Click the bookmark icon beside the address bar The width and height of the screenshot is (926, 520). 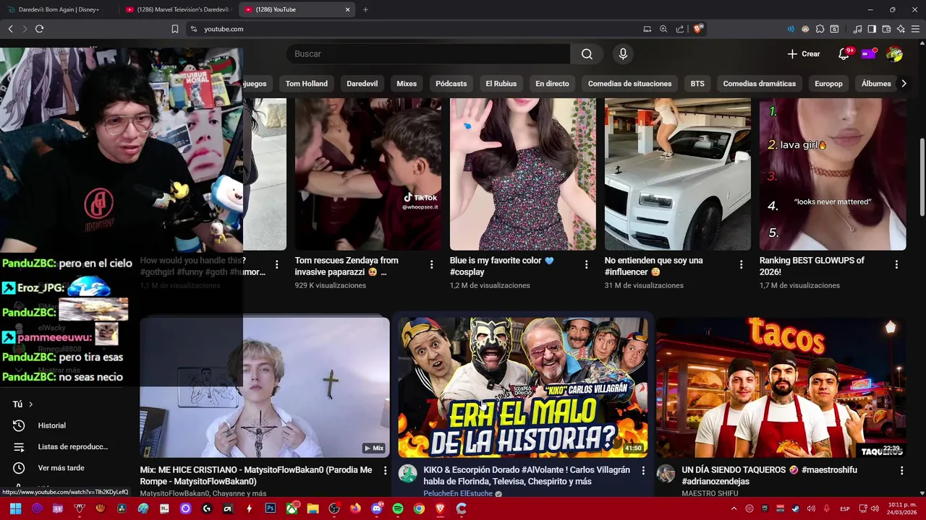pos(175,29)
